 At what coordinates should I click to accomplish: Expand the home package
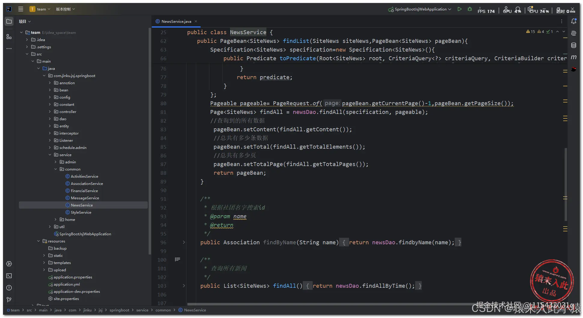click(56, 219)
